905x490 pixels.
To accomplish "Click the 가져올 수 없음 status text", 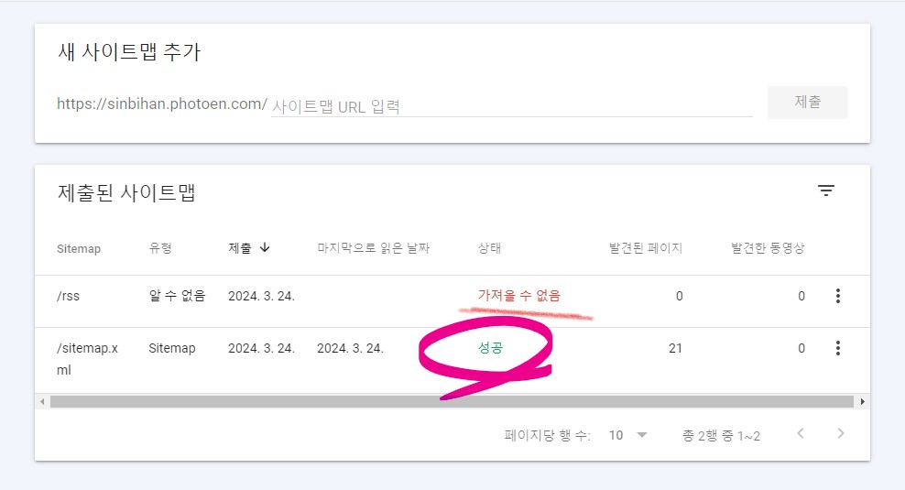I will tap(518, 296).
